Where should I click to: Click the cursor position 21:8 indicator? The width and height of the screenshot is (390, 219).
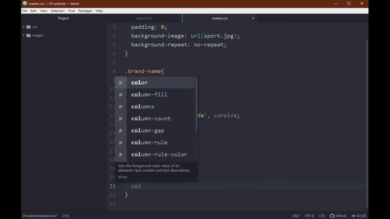(65, 216)
